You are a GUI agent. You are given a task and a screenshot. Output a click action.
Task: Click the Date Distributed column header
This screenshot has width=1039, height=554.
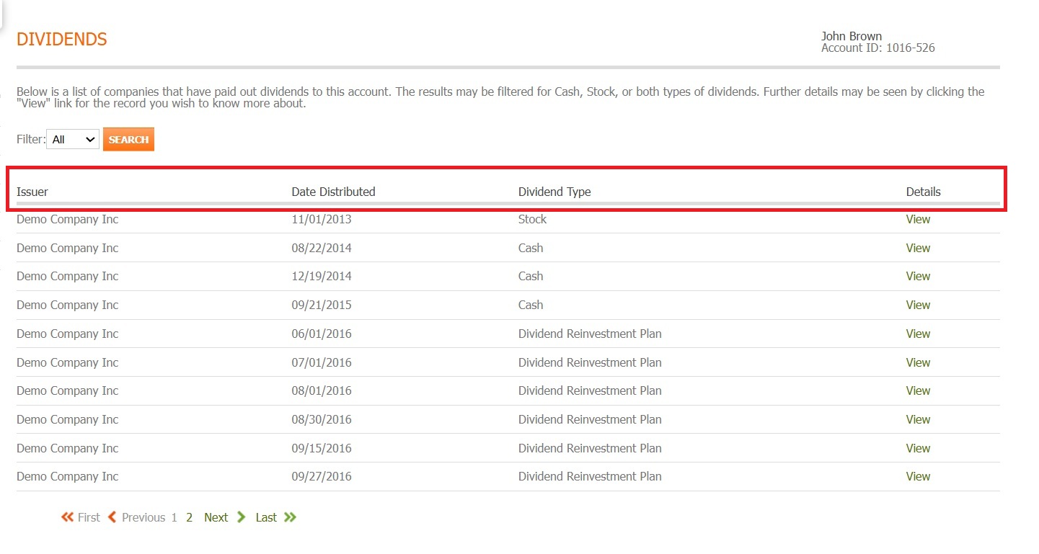(x=333, y=192)
